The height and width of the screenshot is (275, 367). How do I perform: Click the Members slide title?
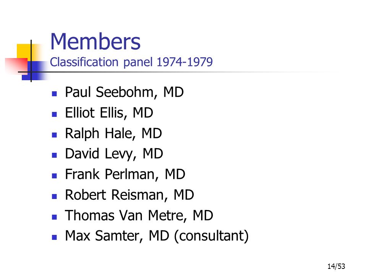pyautogui.click(x=95, y=42)
